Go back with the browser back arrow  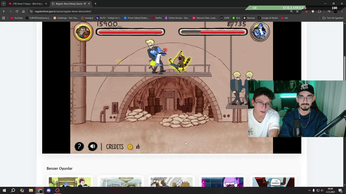[x=4, y=11]
